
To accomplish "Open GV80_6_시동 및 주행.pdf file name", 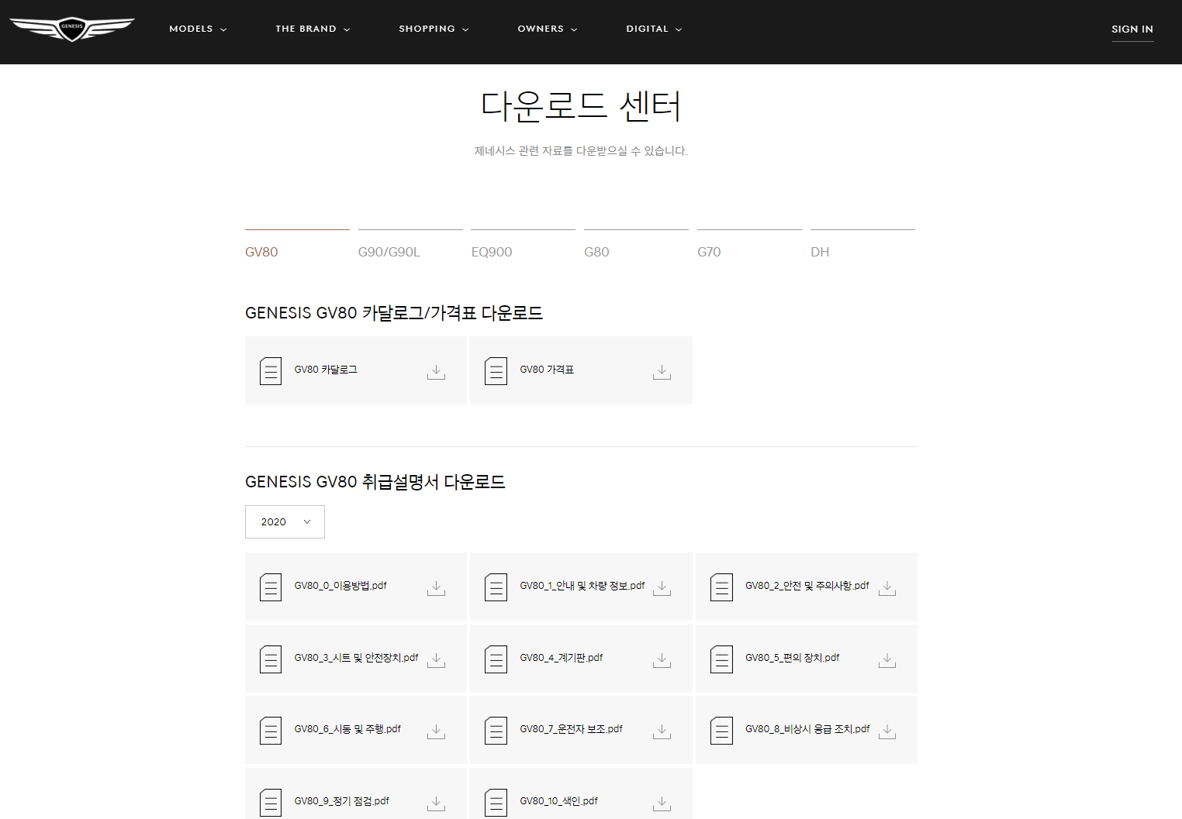I will (347, 729).
